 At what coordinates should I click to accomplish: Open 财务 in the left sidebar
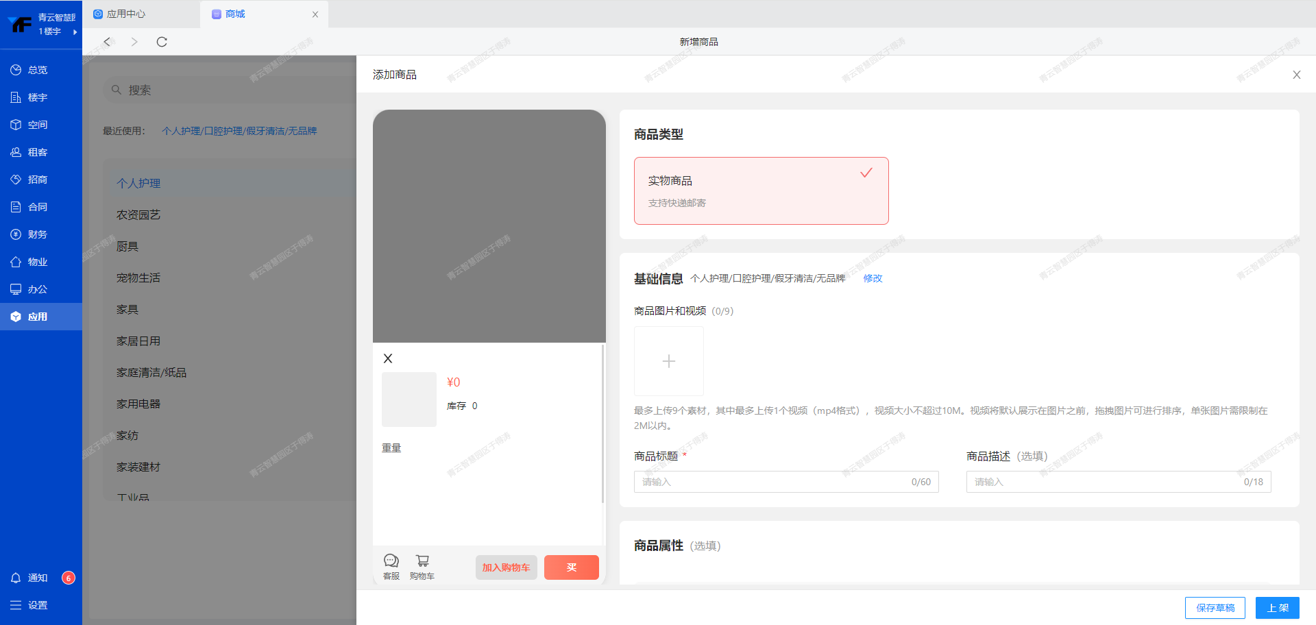click(37, 234)
